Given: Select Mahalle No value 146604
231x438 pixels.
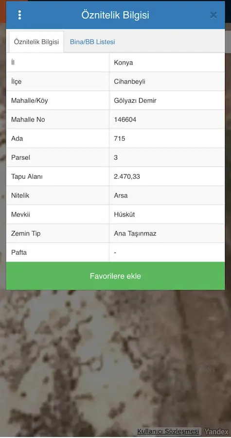Looking at the screenshot, I should (x=125, y=120).
